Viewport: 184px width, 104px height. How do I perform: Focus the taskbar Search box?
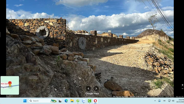click(x=43, y=101)
